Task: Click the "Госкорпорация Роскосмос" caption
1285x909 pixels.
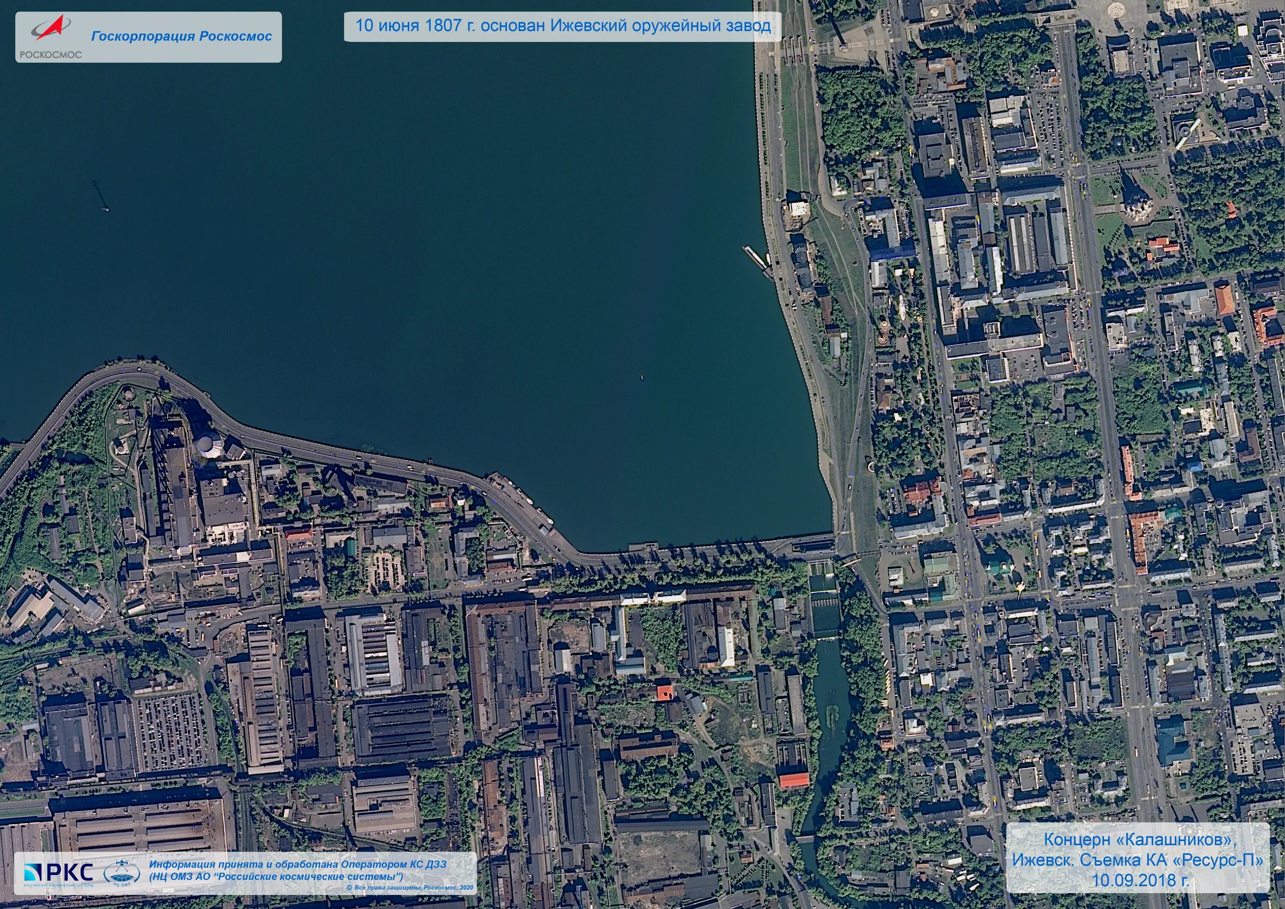Action: (181, 36)
